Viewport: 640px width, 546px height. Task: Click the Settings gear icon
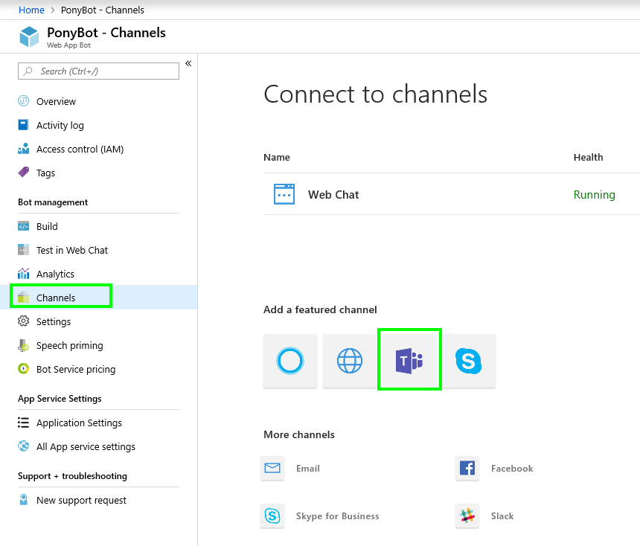(24, 321)
